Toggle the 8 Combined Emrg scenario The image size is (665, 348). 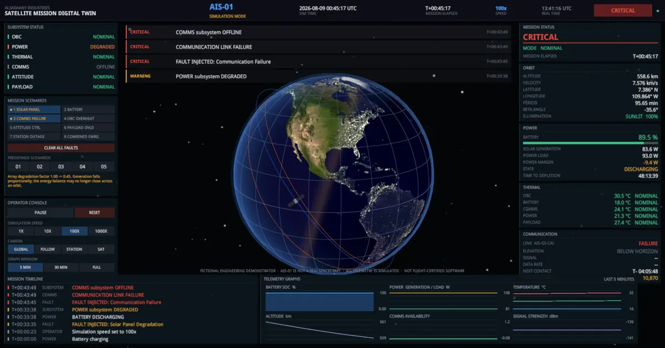88,137
